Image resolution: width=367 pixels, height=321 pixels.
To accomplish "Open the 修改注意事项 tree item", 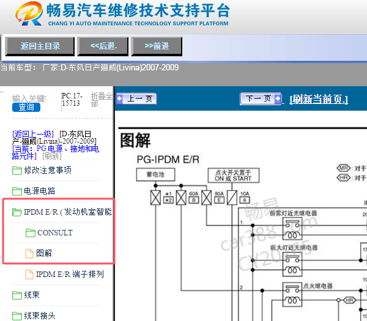I will pos(48,170).
